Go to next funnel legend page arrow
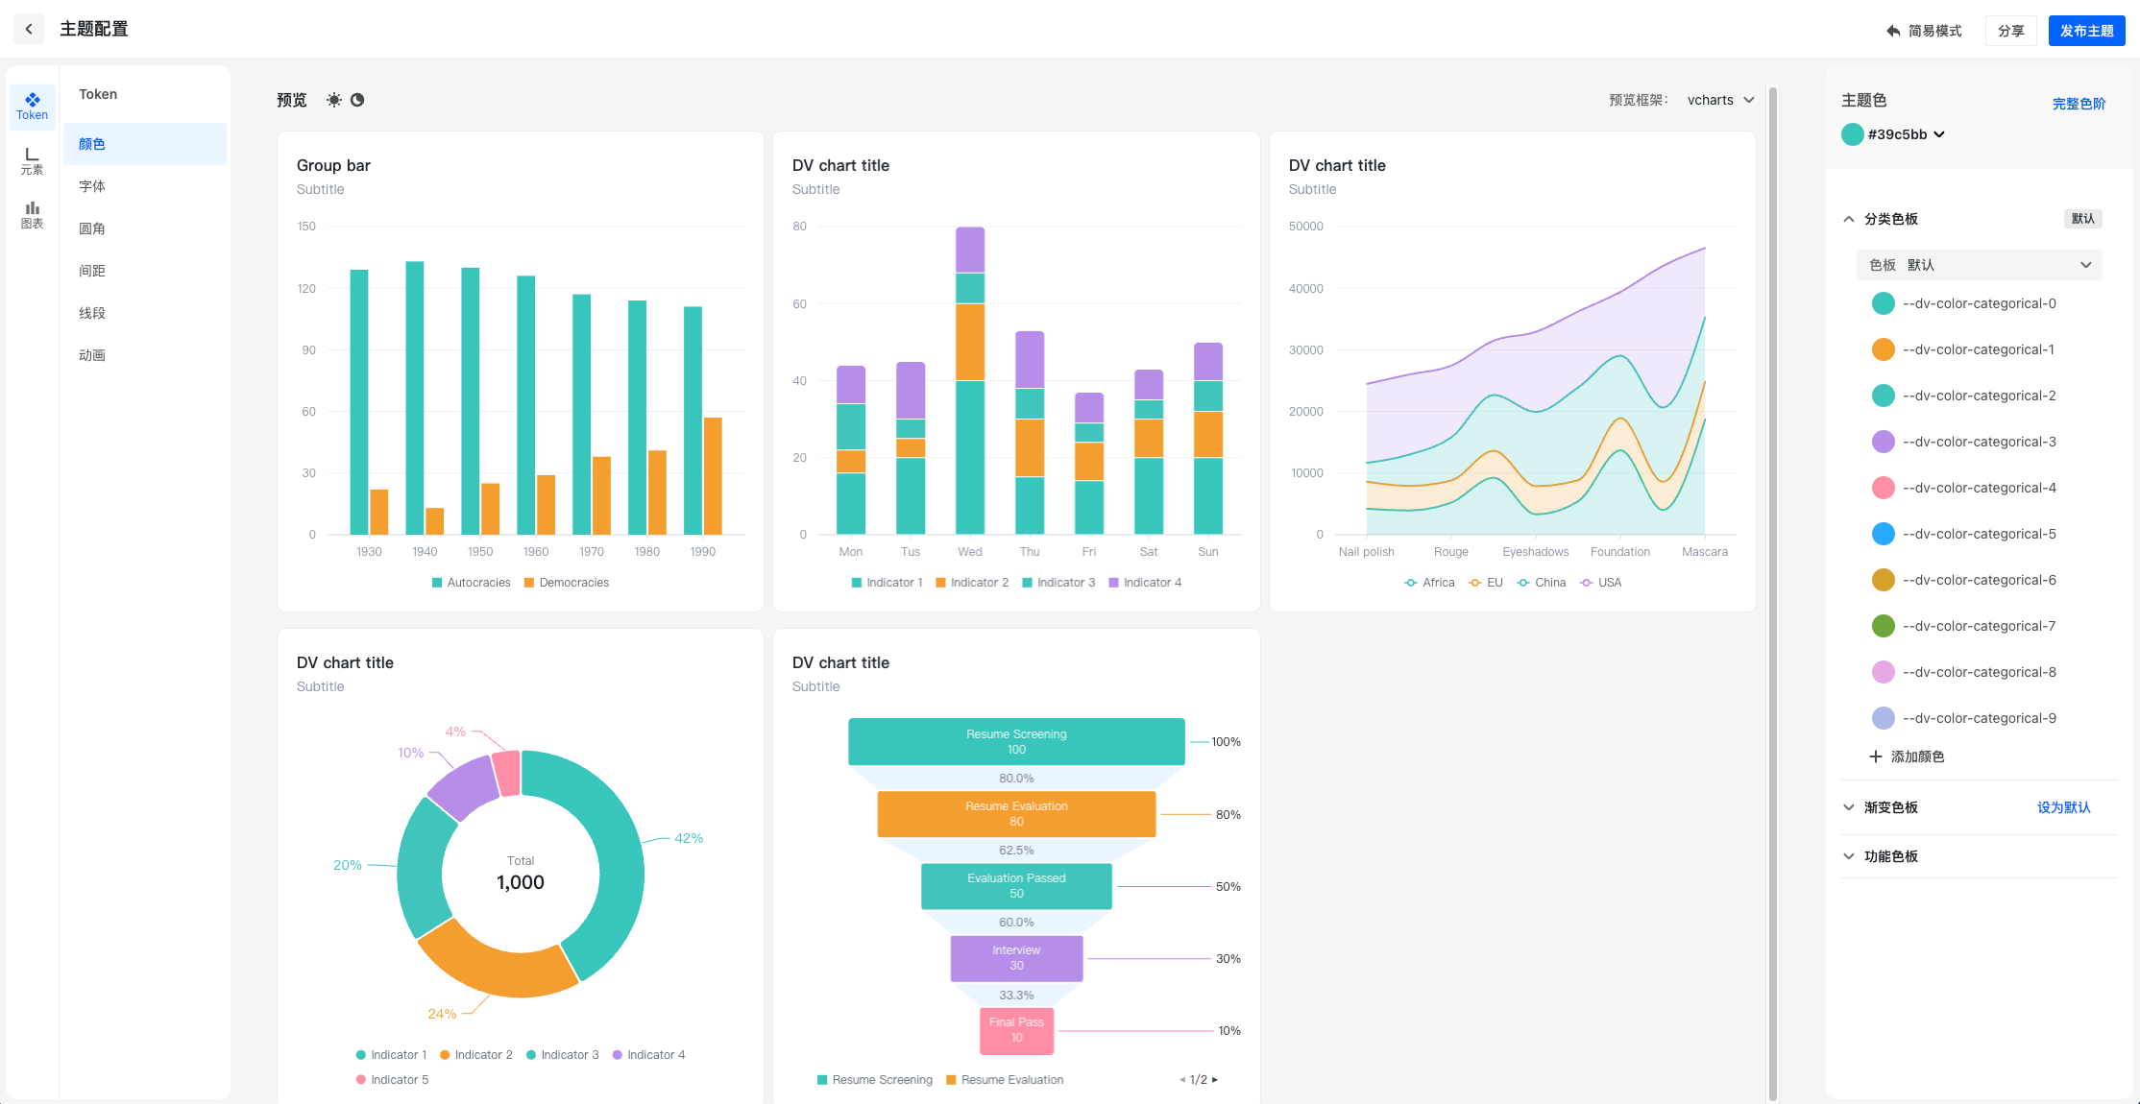This screenshot has width=2140, height=1104. click(1215, 1080)
